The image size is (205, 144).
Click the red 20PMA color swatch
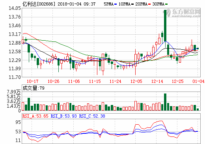[x=149, y=4]
